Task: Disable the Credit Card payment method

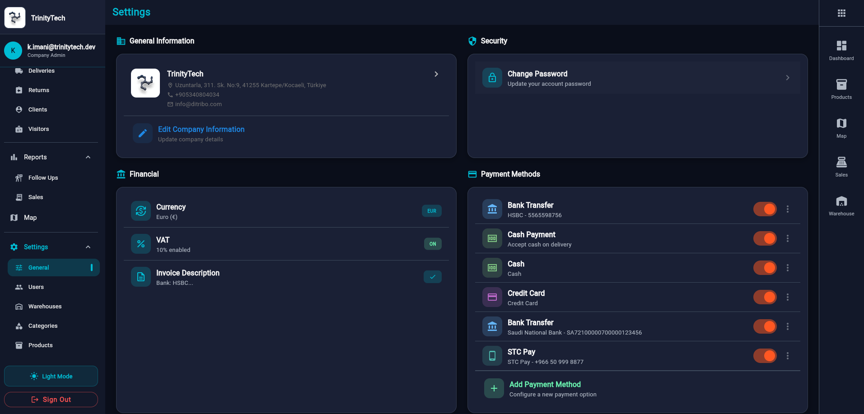Action: coord(765,297)
